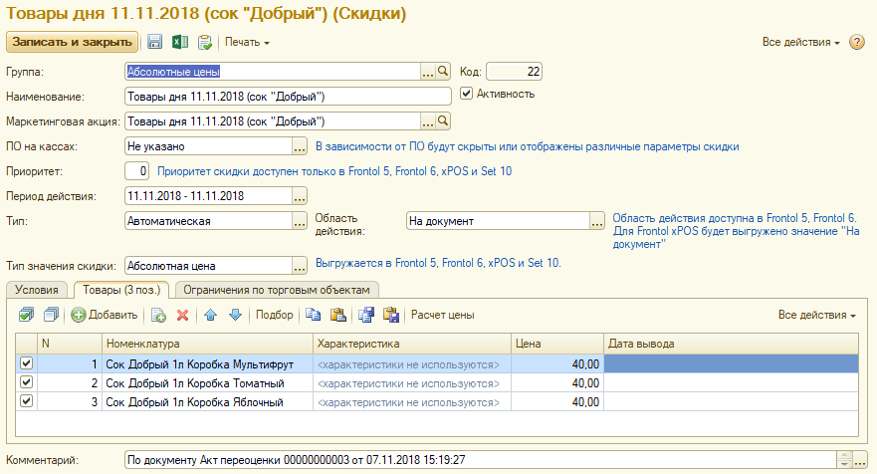The image size is (877, 474).
Task: Click ellipsis button of Маркетинговая акция field
Action: 428,121
